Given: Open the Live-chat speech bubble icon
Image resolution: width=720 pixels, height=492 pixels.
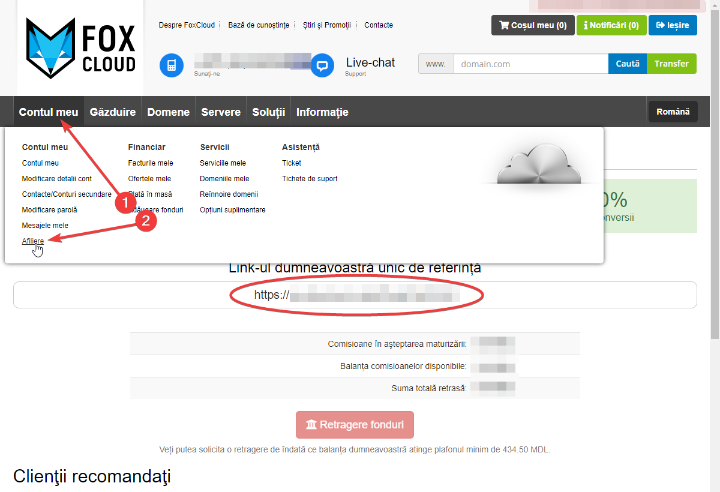Looking at the screenshot, I should (322, 65).
